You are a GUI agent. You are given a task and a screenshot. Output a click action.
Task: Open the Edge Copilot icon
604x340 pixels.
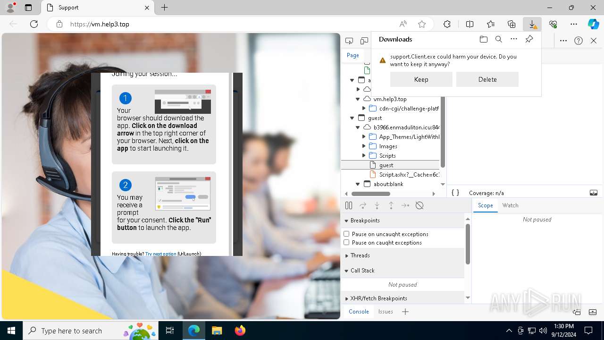coord(593,24)
